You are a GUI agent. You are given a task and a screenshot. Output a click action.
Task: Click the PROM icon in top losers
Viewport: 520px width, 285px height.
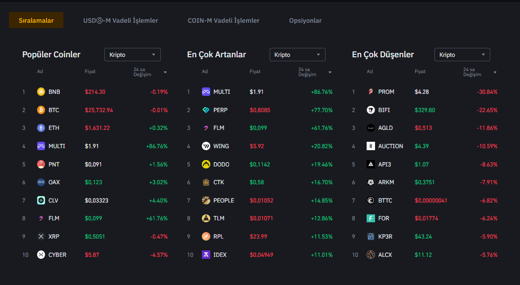(371, 92)
